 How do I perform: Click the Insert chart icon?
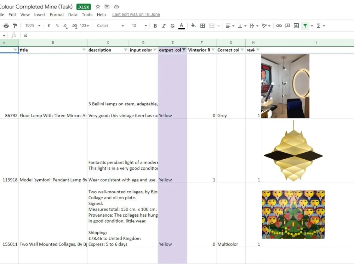(x=296, y=26)
